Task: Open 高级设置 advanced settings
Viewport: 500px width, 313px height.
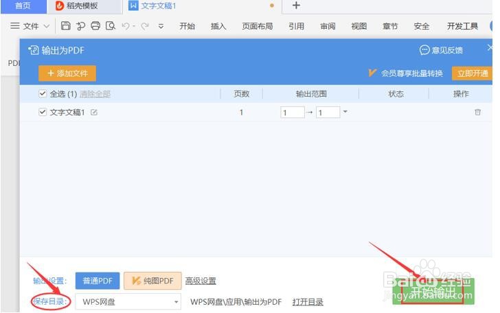Action: coord(201,281)
